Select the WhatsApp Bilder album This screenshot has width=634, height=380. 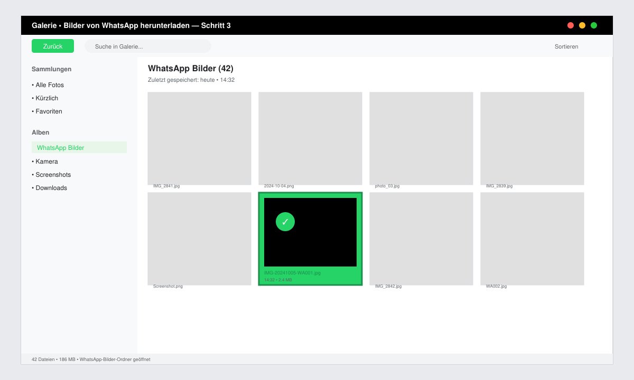79,147
